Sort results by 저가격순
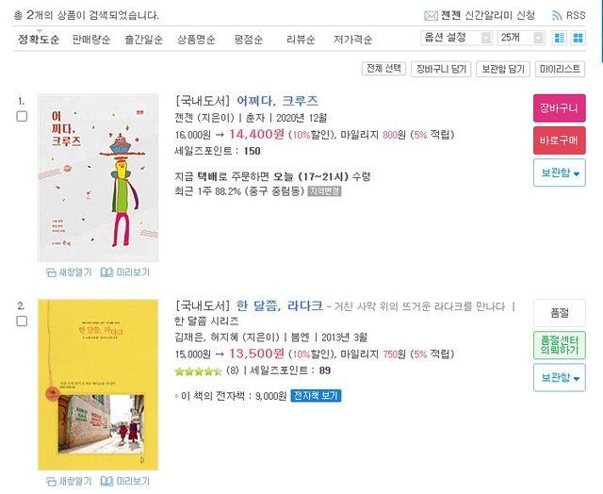Viewport: 603px width, 494px height. click(352, 40)
